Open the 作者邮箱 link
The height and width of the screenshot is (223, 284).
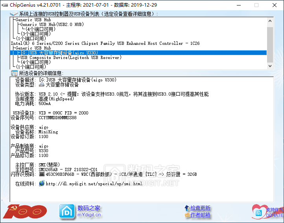tap(200, 215)
